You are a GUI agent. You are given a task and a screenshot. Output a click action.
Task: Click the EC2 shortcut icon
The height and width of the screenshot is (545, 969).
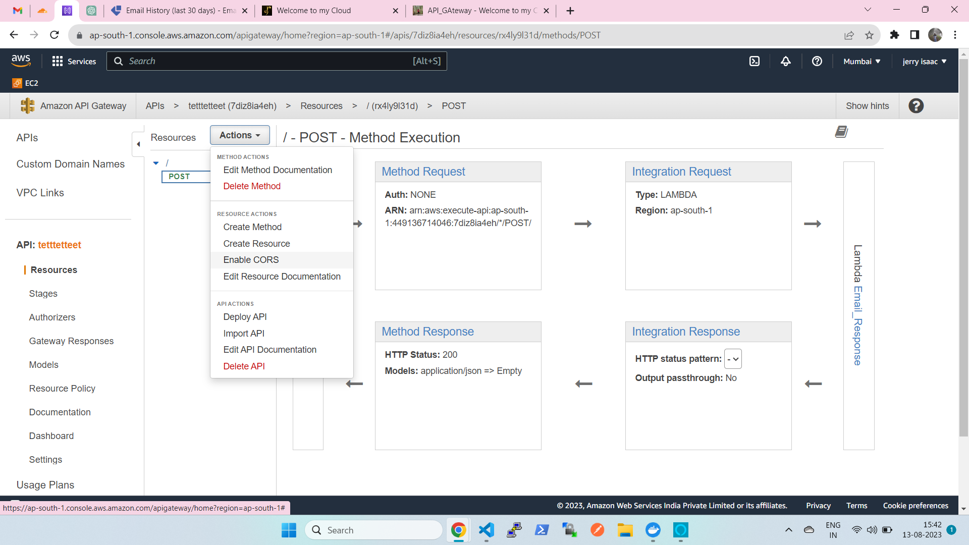coord(17,83)
